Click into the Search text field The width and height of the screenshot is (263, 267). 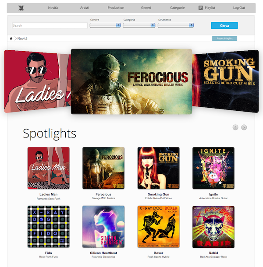50,25
